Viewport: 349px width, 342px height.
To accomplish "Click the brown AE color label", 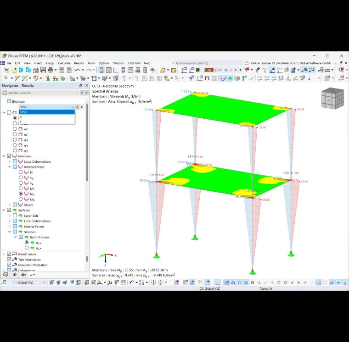I will [209, 70].
